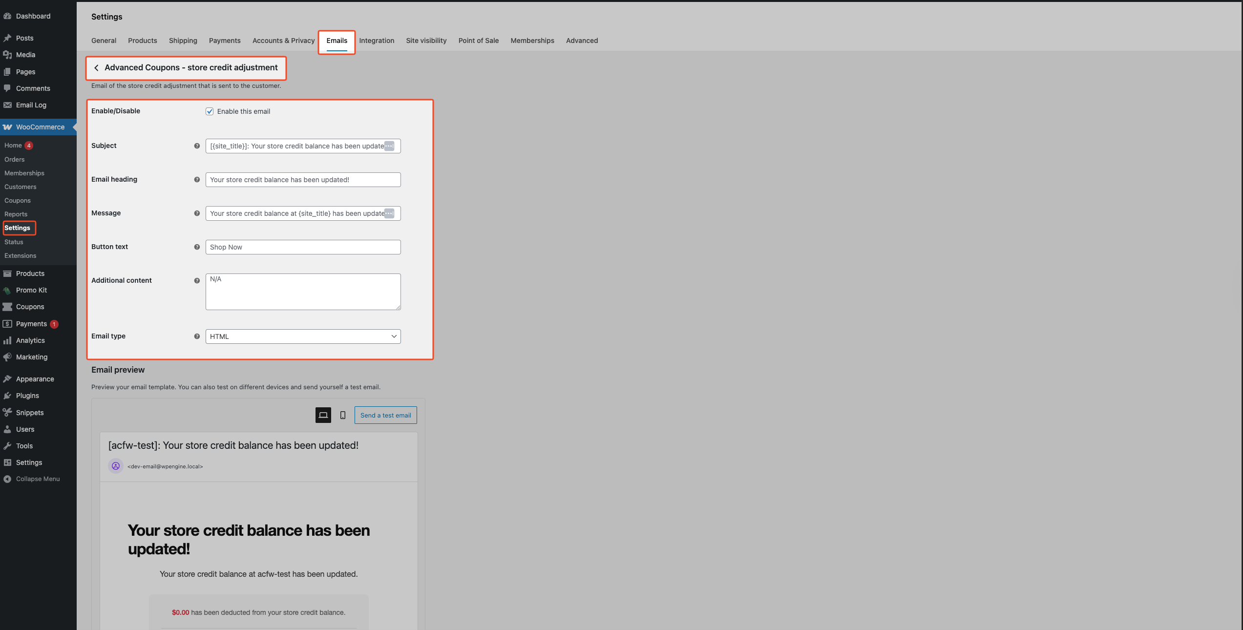Click the Subject field help icon
The image size is (1243, 630).
coord(197,146)
